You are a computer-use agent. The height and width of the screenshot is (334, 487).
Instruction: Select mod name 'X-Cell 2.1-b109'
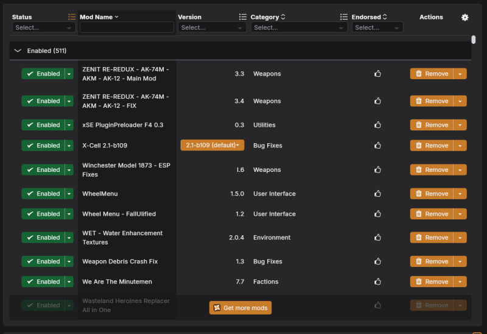(105, 145)
